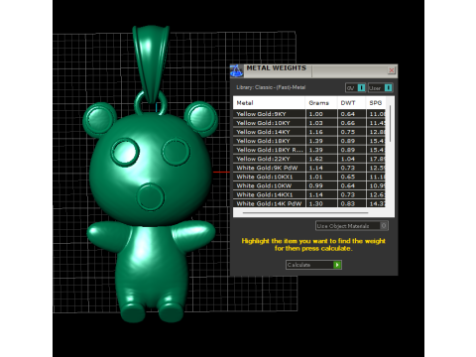The height and width of the screenshot is (357, 476).
Task: Select the Yellow Gold:9KY row
Action: click(x=309, y=114)
